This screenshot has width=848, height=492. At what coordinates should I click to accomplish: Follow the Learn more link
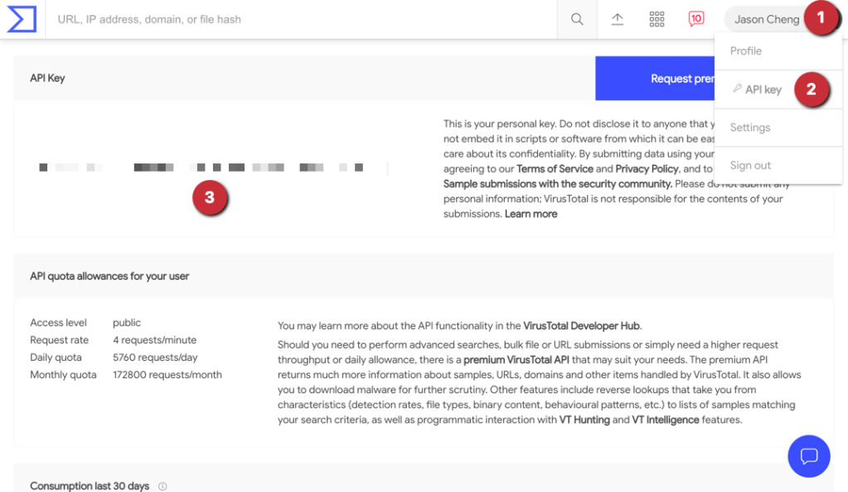pyautogui.click(x=531, y=213)
